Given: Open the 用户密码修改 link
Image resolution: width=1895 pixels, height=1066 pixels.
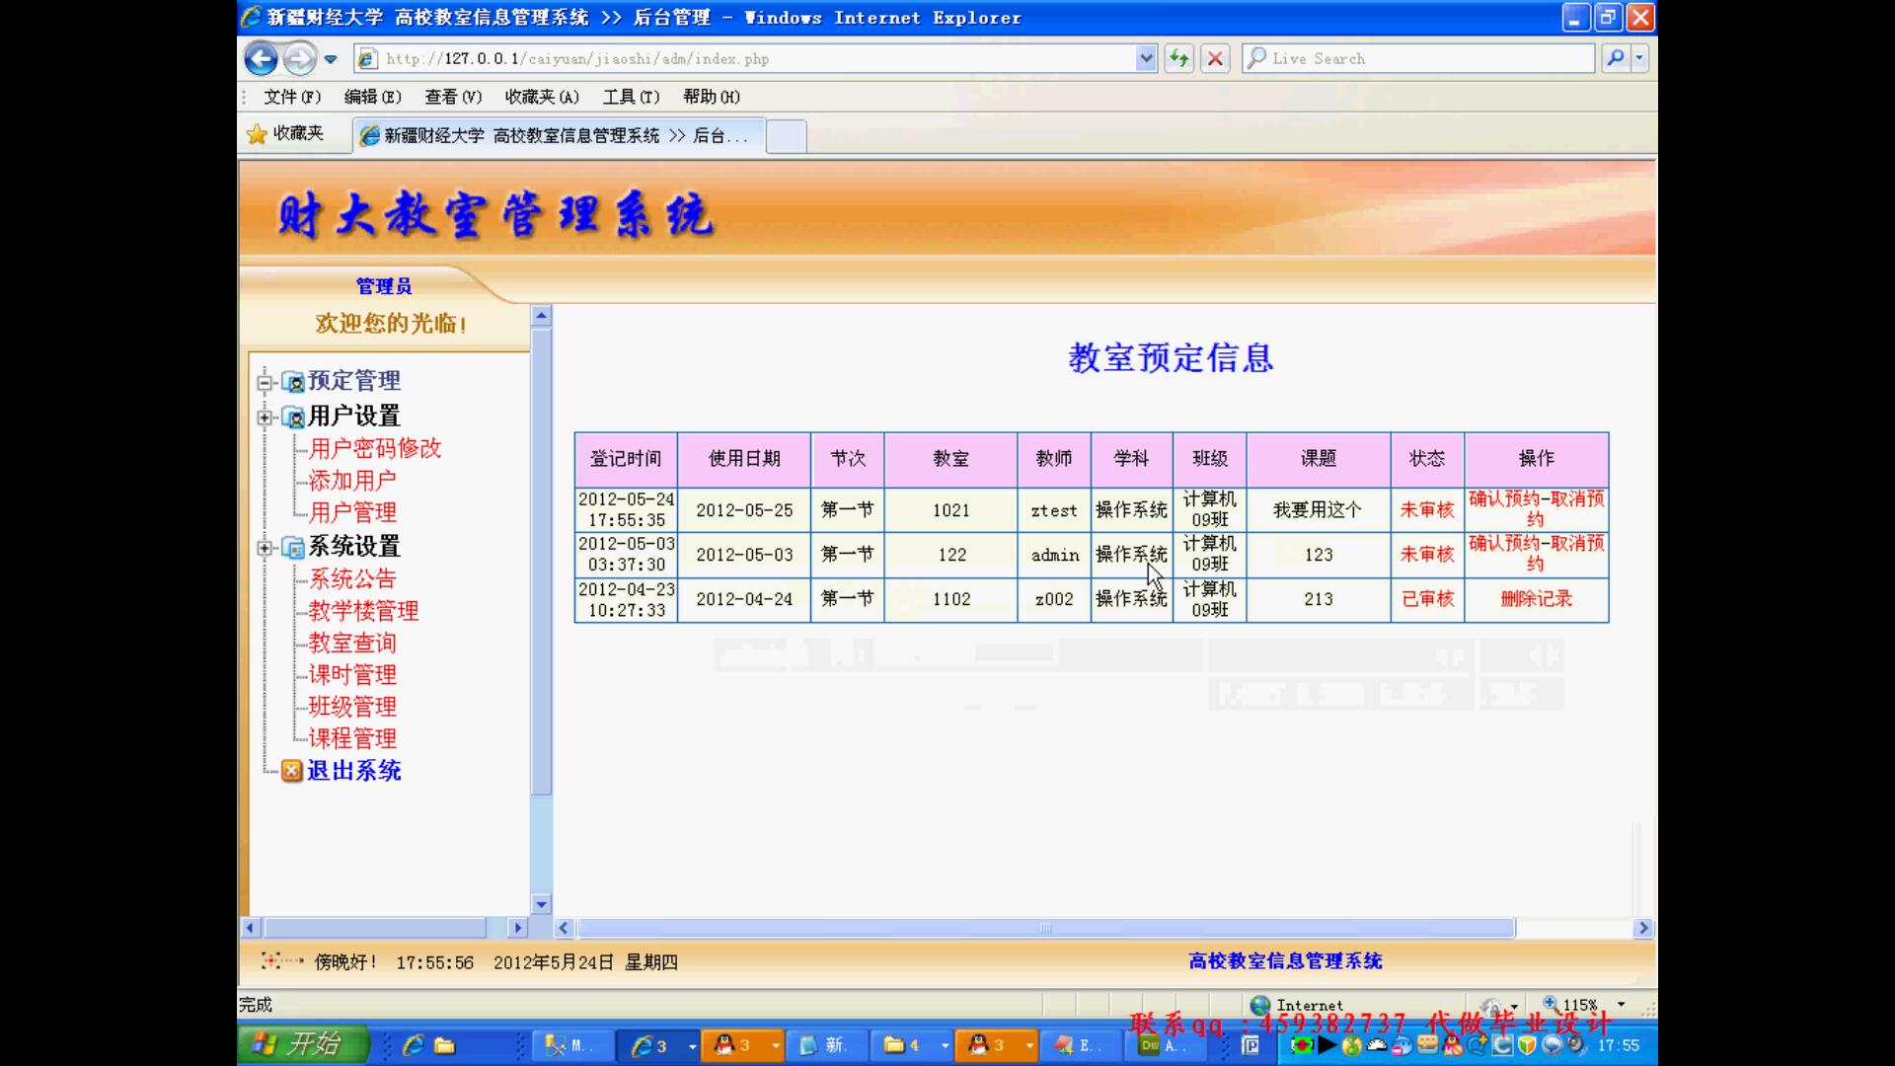Looking at the screenshot, I should click(375, 449).
